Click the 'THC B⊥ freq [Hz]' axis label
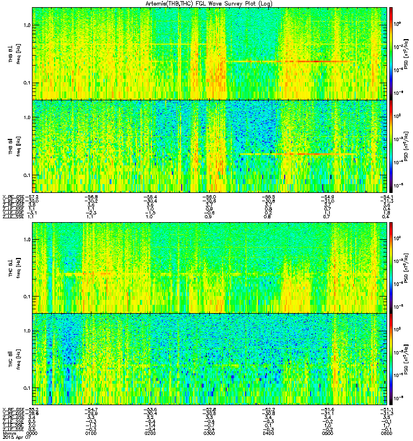This screenshot has height=441, width=413. 14,268
